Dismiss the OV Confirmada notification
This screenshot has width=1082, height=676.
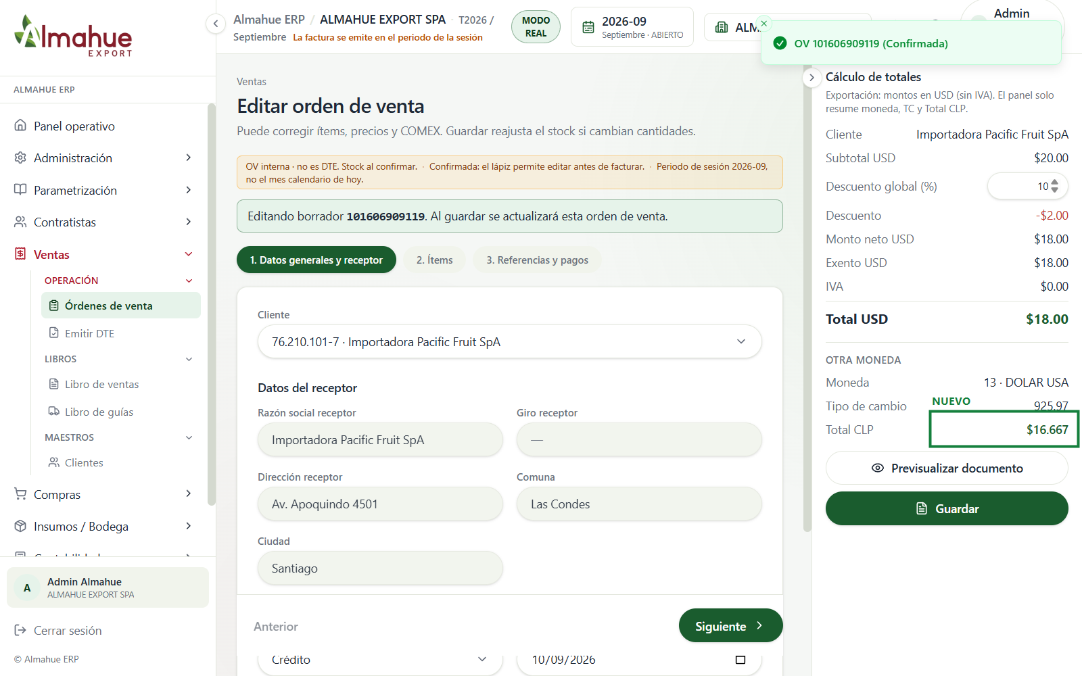(764, 24)
